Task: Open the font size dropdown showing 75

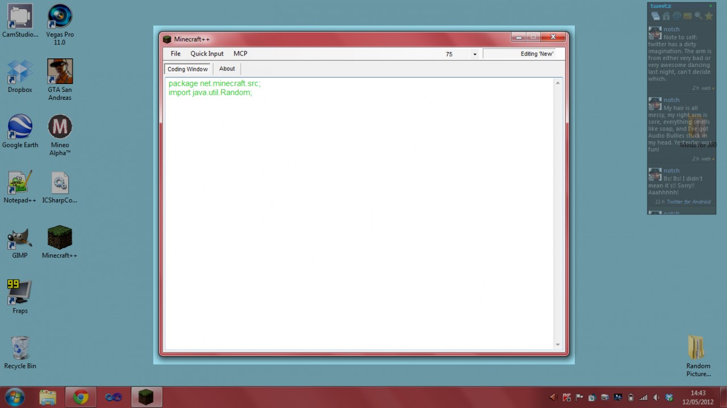Action: (x=475, y=53)
